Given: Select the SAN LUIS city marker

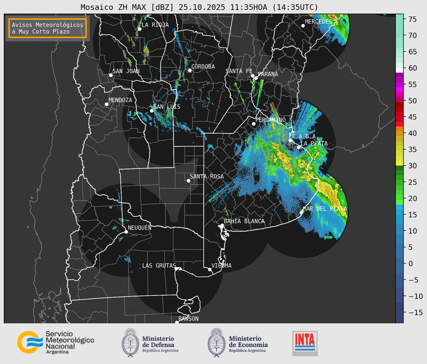Looking at the screenshot, I should [152, 111].
